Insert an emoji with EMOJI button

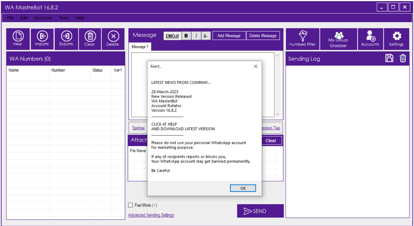tap(172, 36)
